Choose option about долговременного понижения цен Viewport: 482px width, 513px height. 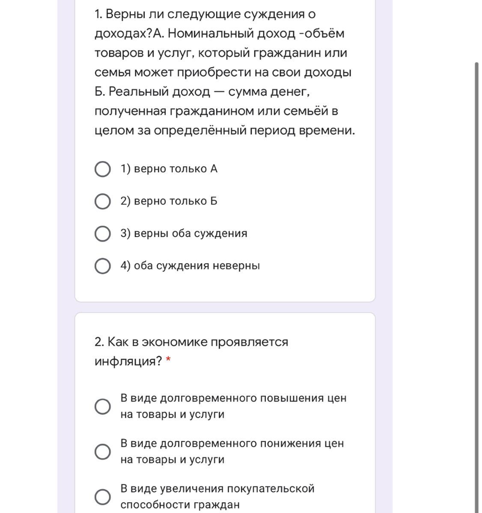tap(102, 451)
